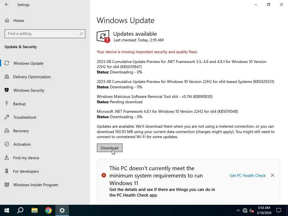This screenshot has height=216, width=288.
Task: Click the Last checked: Today, 2:19 AM text
Action: click(x=139, y=40)
